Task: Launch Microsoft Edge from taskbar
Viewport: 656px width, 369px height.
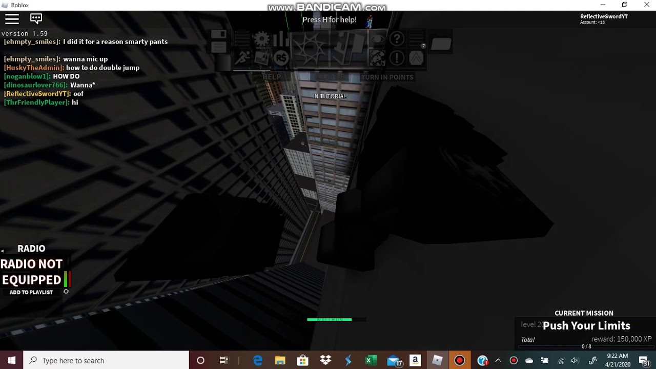Action: 257,360
